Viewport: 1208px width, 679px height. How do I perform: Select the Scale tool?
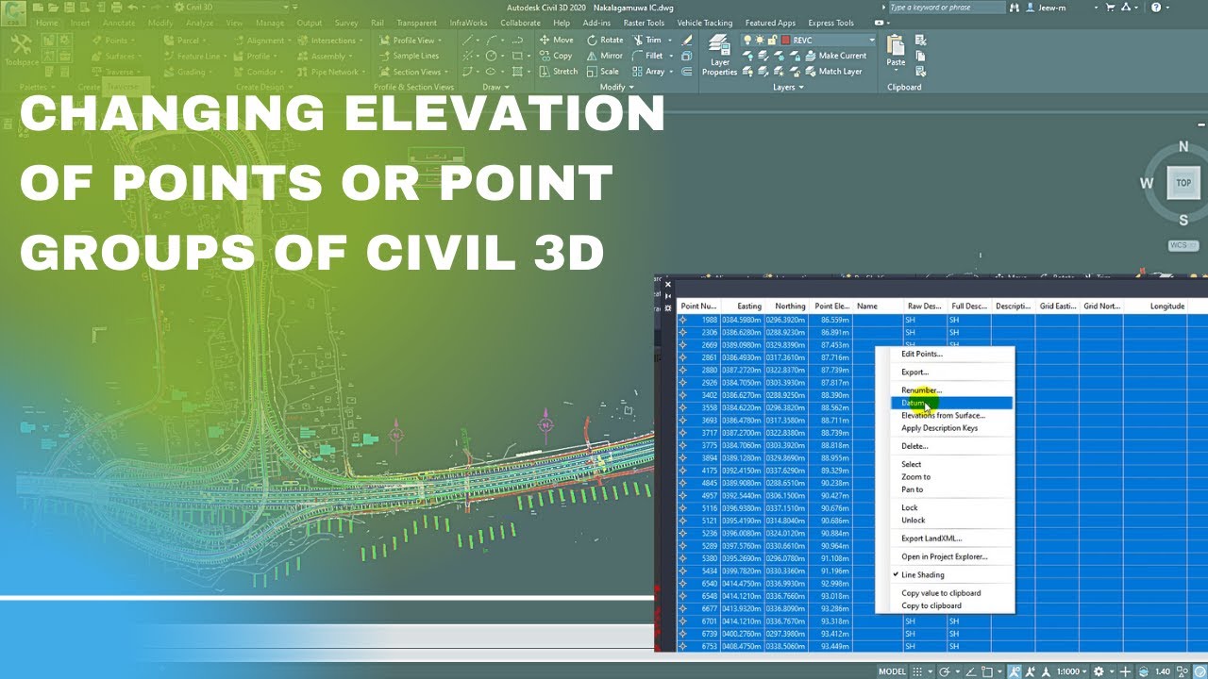[602, 71]
